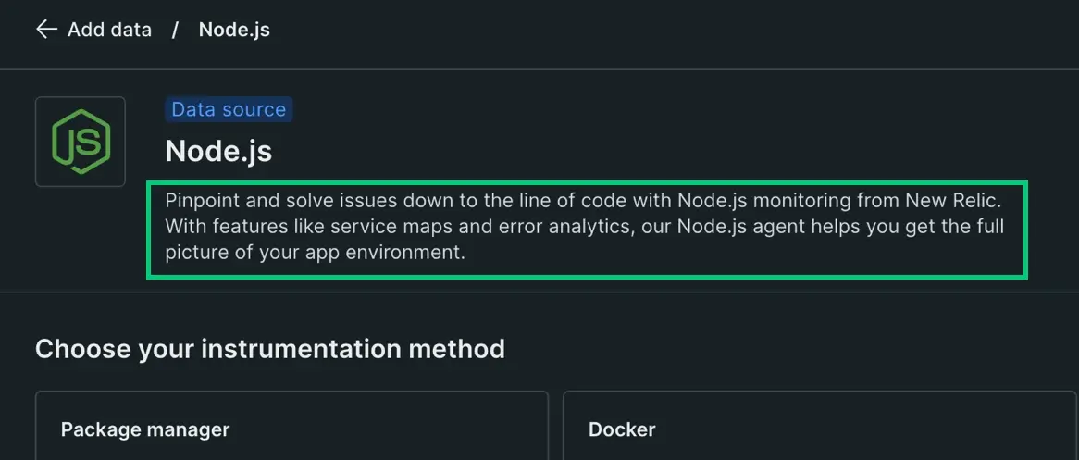Click the back arrow icon
1079x460 pixels.
46,30
